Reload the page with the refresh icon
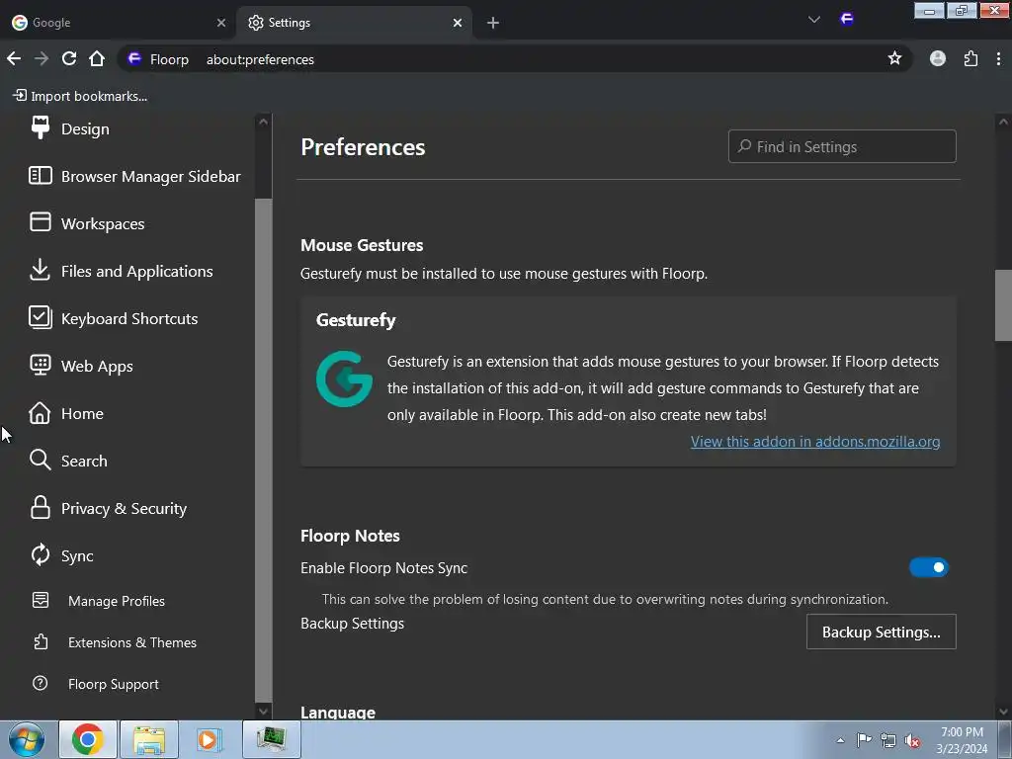The width and height of the screenshot is (1012, 759). click(x=69, y=58)
